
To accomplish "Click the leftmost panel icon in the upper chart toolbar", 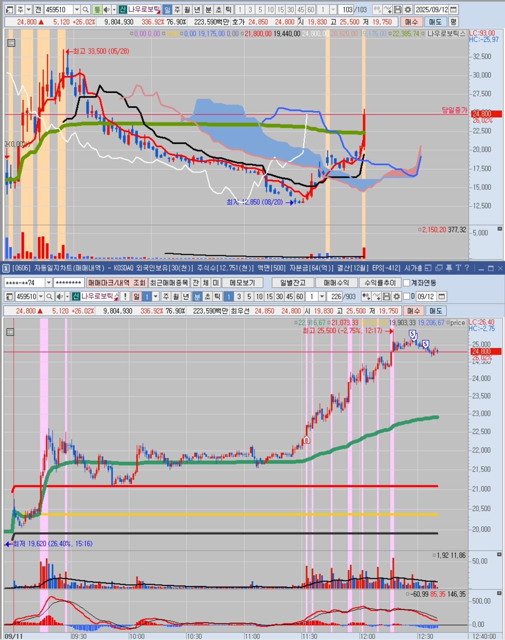I will coord(10,10).
